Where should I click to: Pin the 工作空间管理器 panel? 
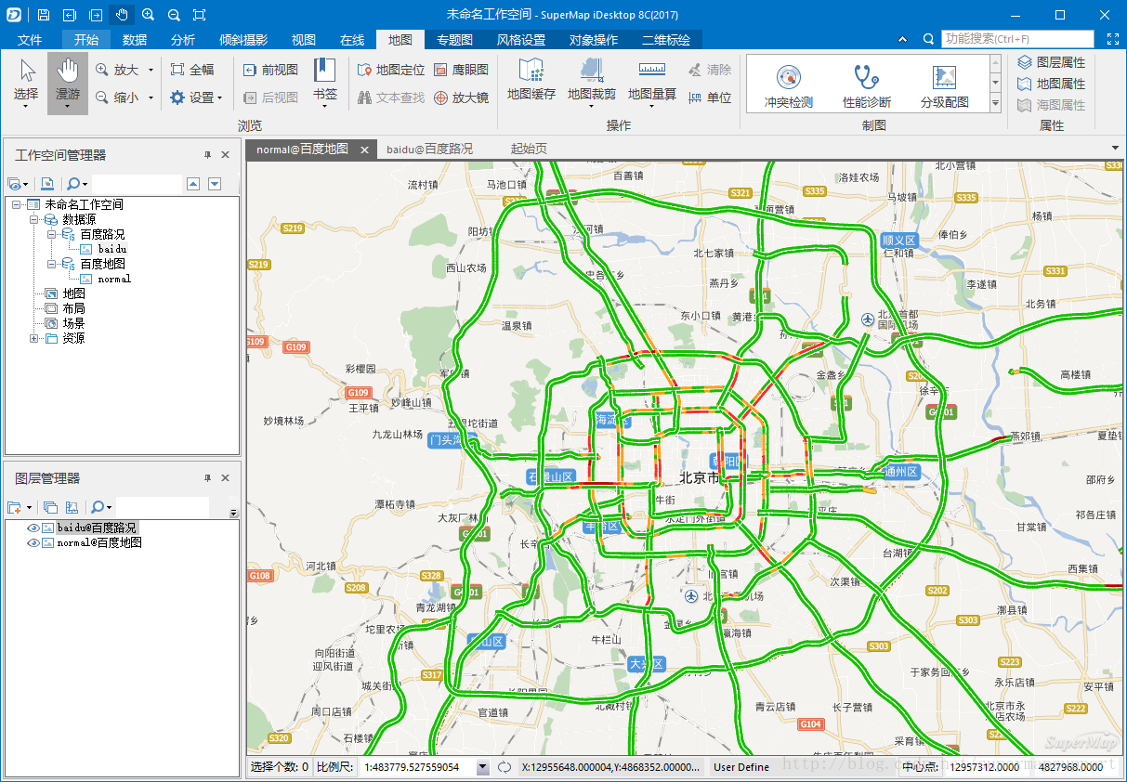[208, 155]
